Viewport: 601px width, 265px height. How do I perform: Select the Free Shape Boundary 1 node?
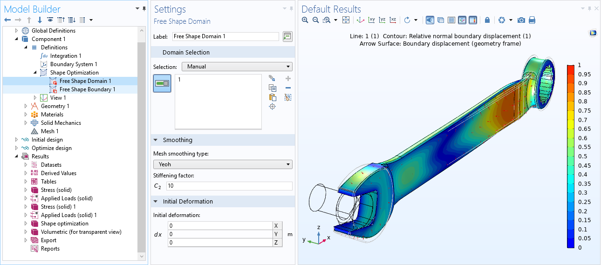pos(87,89)
